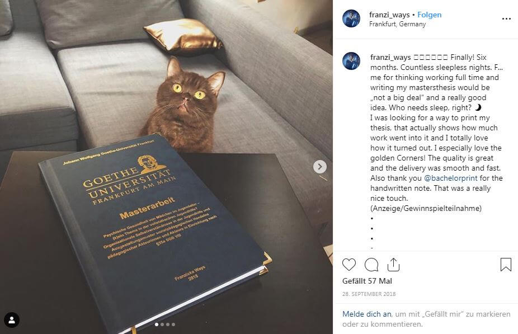This screenshot has height=334, width=518.
Task: View likes list 'Gefällt 57 Mal'
Action: click(367, 281)
